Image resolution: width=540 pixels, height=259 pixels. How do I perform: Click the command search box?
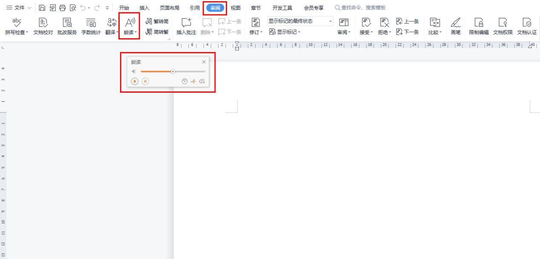[x=360, y=8]
